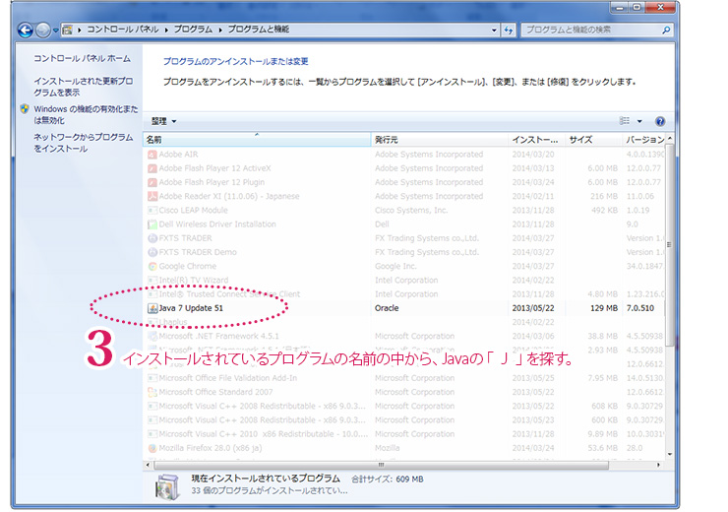Click the shield icon beside Windows の機能
The height and width of the screenshot is (512, 728).
tap(25, 109)
